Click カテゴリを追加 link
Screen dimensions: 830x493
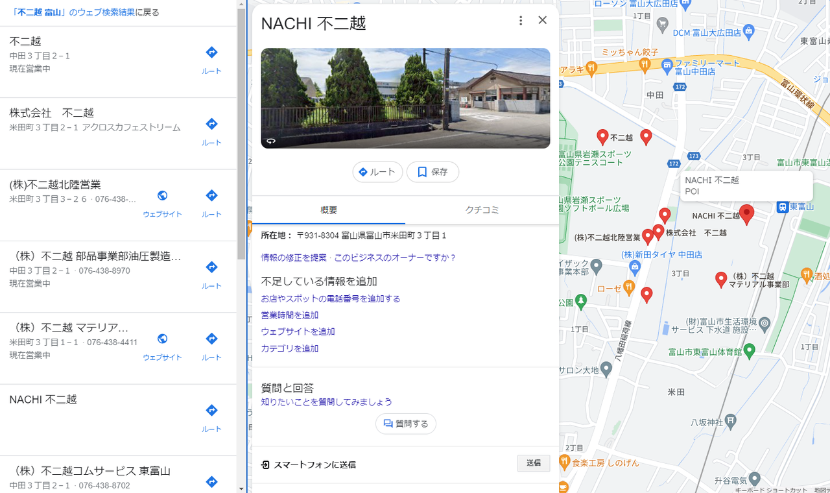click(290, 348)
